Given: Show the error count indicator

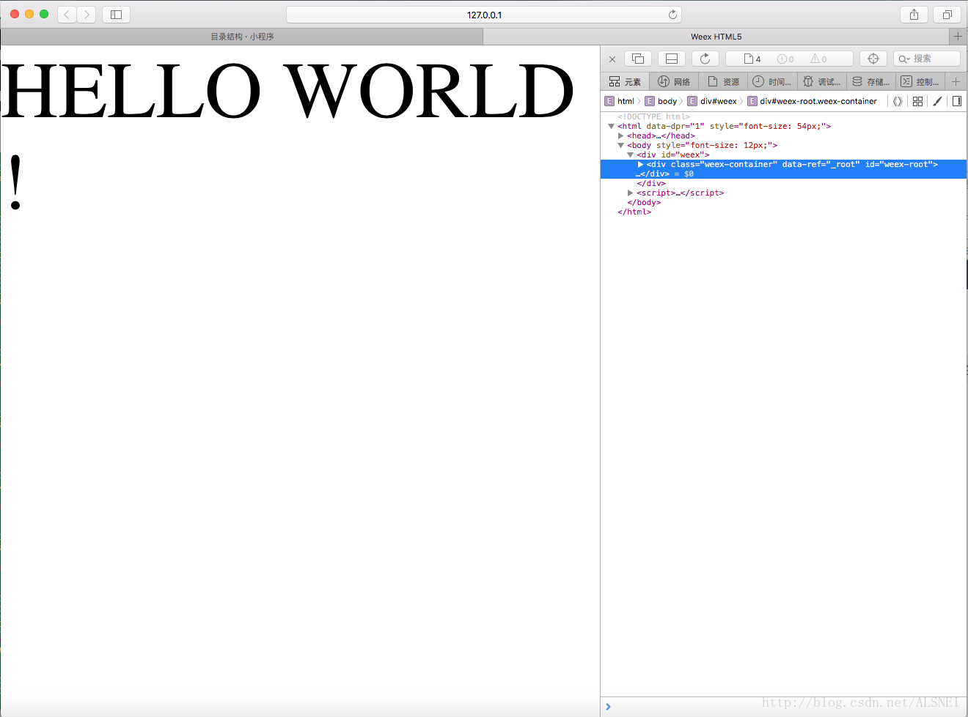Looking at the screenshot, I should click(x=785, y=59).
